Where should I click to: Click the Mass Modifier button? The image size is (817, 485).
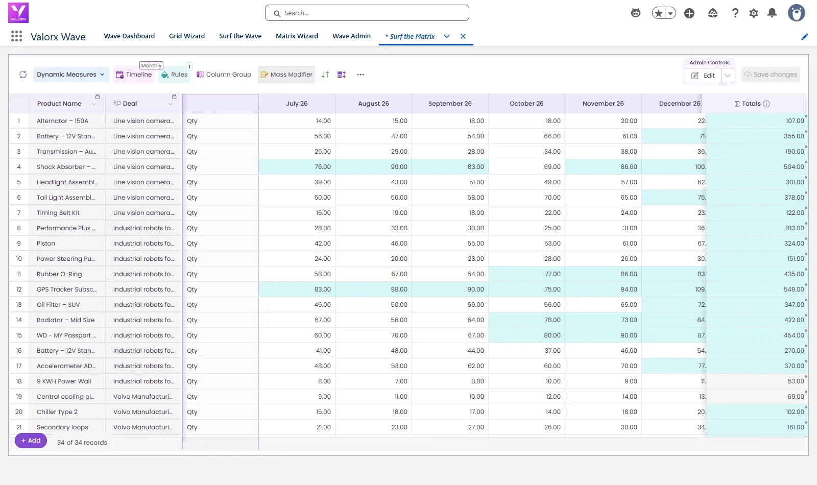(286, 75)
